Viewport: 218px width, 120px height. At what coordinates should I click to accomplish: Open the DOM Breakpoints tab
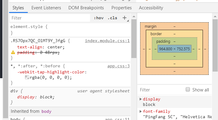(x=86, y=8)
